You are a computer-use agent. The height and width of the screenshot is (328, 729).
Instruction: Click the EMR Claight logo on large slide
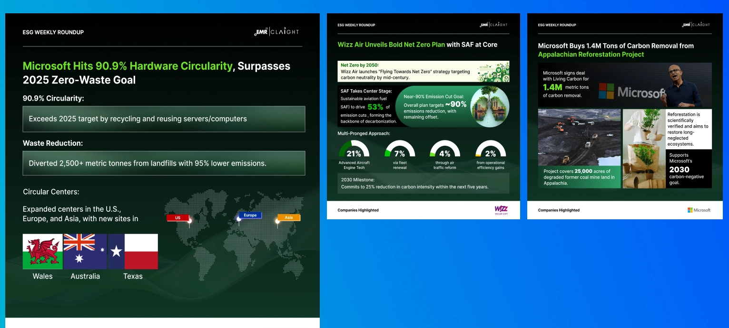tap(276, 32)
